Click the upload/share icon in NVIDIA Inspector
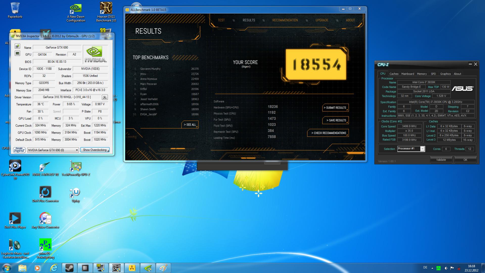 pos(17,46)
